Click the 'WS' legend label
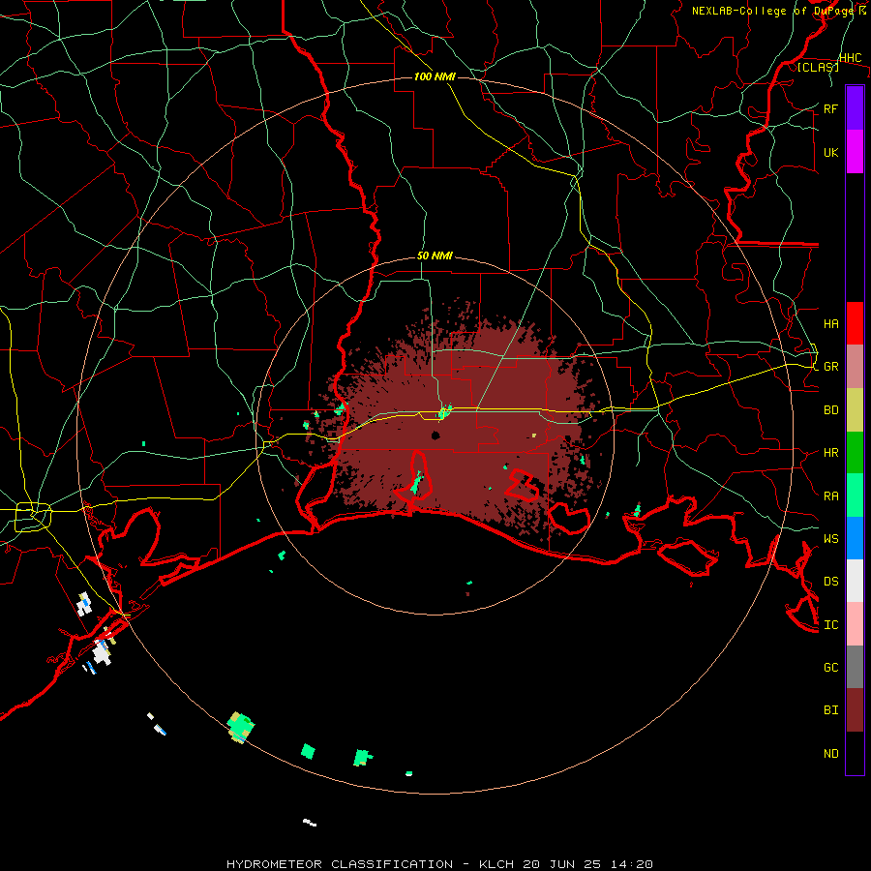871x871 pixels. 830,539
